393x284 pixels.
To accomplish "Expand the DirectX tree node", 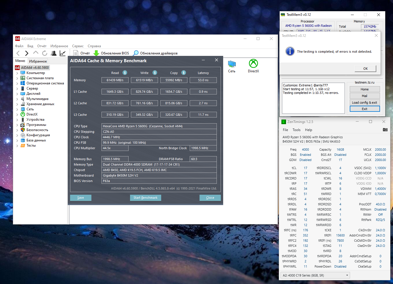I will point(17,115).
